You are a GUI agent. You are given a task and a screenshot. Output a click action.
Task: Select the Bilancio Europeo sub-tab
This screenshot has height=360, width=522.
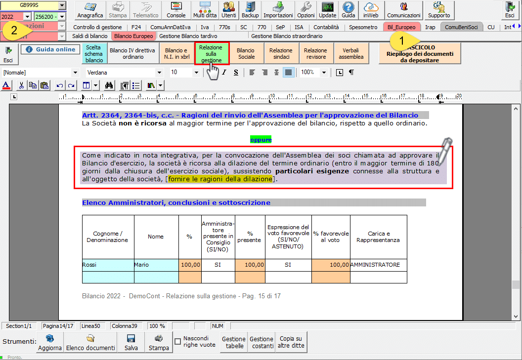133,36
